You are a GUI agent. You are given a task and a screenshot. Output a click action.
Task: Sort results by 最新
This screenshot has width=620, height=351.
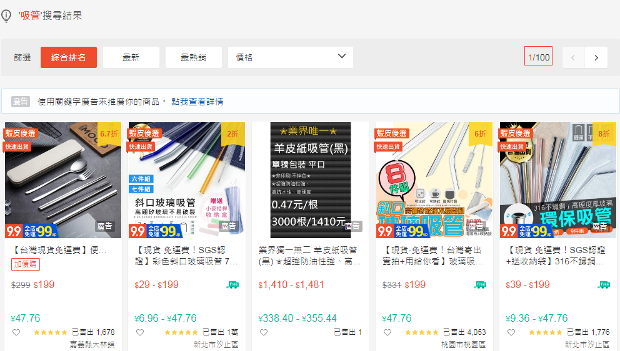click(131, 57)
